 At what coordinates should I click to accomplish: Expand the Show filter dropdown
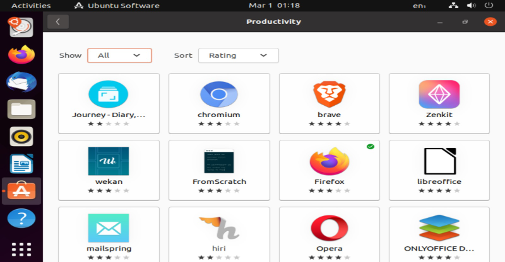pyautogui.click(x=119, y=55)
